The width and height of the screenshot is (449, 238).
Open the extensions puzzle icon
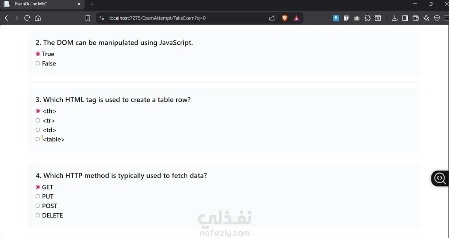[x=367, y=18]
